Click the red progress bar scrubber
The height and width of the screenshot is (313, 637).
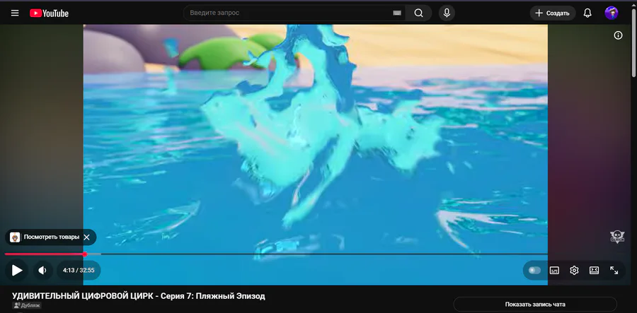pos(85,254)
